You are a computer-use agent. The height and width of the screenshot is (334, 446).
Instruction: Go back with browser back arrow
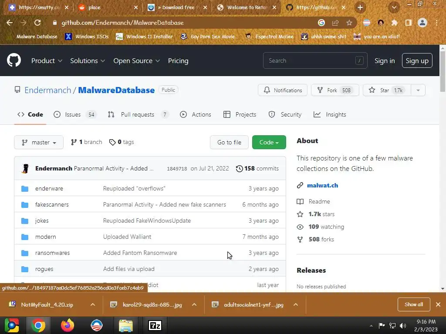pos(10,23)
